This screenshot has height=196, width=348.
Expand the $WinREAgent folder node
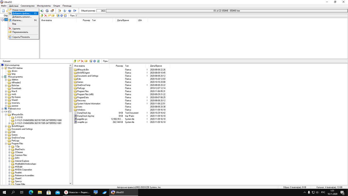pyautogui.click(x=6, y=126)
